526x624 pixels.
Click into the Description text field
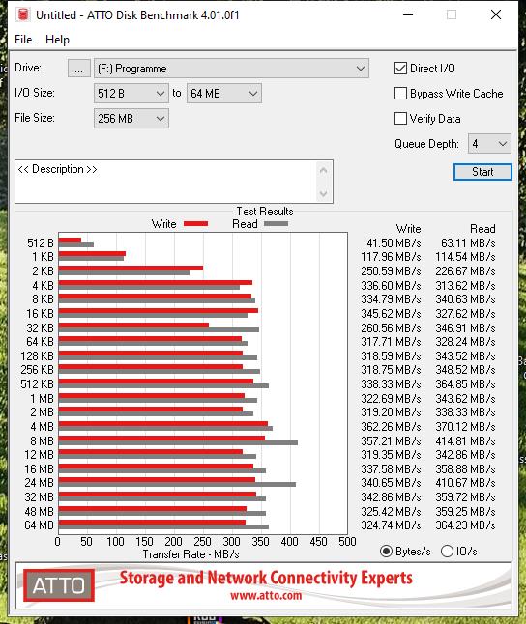point(165,182)
